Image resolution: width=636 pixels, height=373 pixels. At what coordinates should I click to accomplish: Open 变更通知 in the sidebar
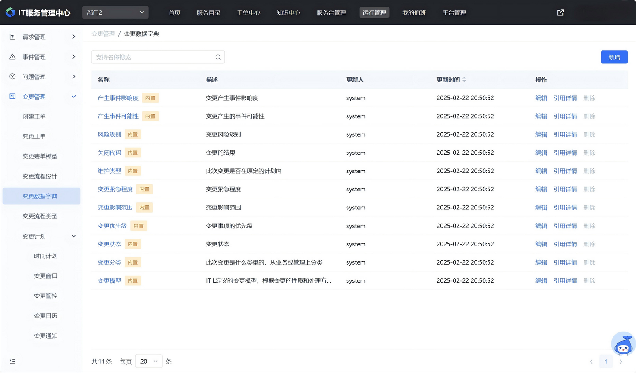pyautogui.click(x=45, y=336)
